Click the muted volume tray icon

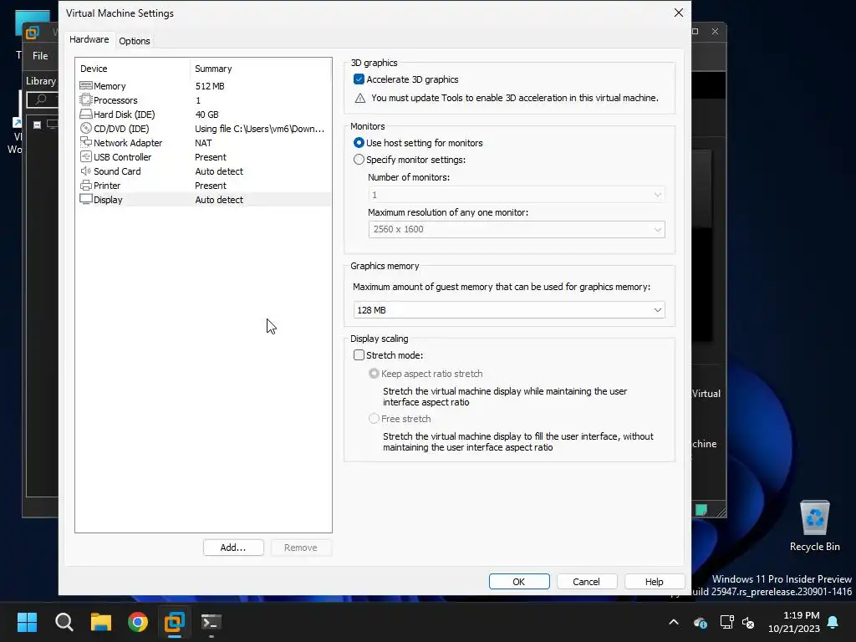pos(748,622)
